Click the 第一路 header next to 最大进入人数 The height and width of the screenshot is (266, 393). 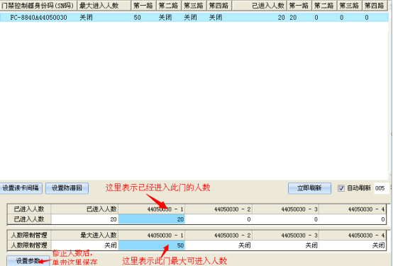pyautogui.click(x=143, y=6)
